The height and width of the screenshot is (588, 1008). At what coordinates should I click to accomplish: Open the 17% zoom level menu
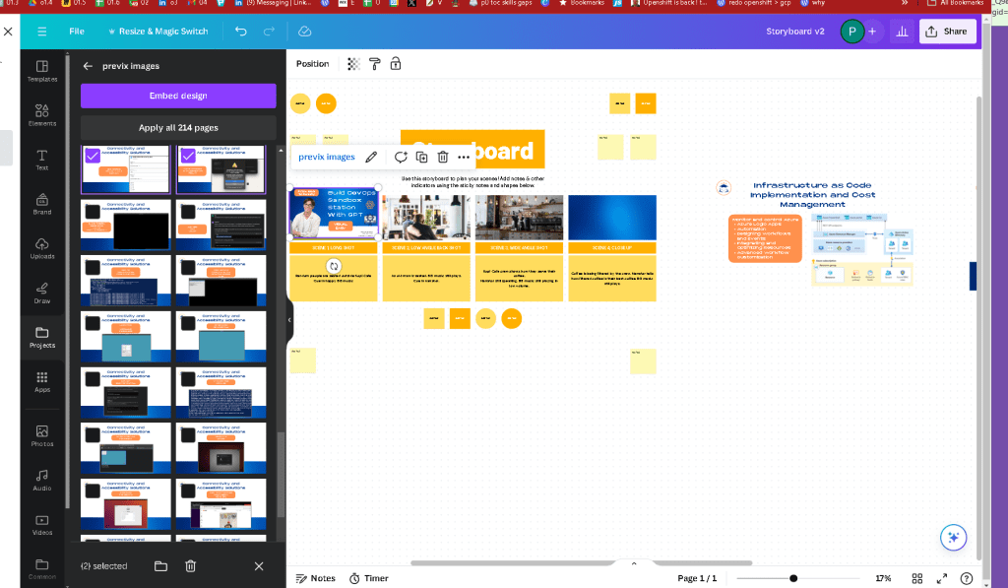click(x=883, y=578)
